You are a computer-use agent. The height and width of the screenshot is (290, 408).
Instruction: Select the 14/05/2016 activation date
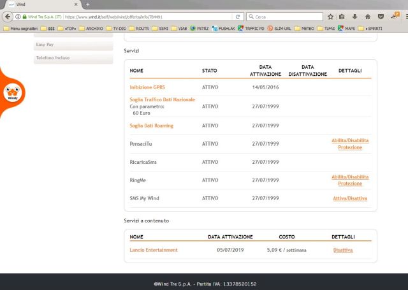265,87
